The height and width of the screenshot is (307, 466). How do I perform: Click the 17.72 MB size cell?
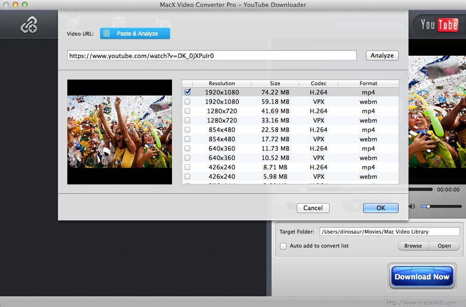pos(275,139)
